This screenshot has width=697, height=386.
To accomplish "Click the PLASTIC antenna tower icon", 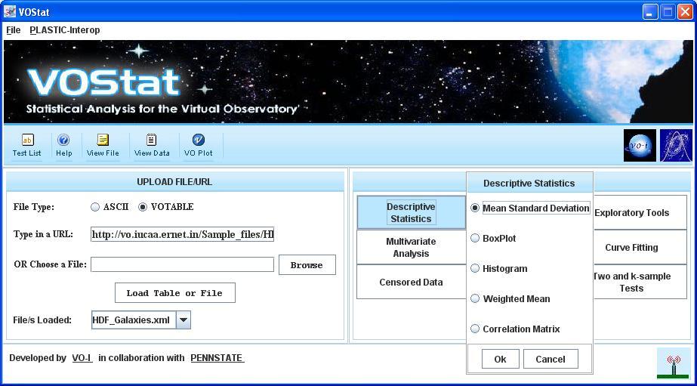I will [x=674, y=364].
